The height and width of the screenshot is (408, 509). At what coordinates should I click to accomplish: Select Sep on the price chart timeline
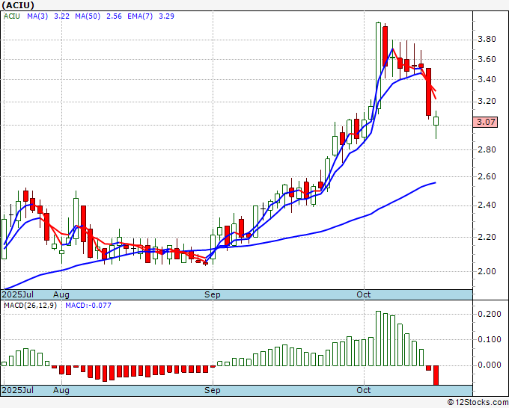pos(213,294)
